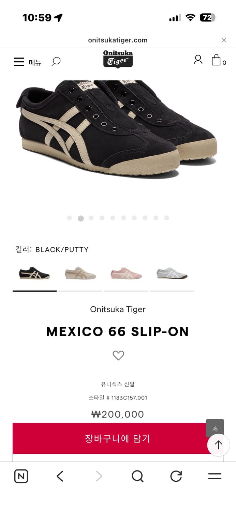The width and height of the screenshot is (236, 511).
Task: Go back with browser back arrow
Action: click(60, 476)
